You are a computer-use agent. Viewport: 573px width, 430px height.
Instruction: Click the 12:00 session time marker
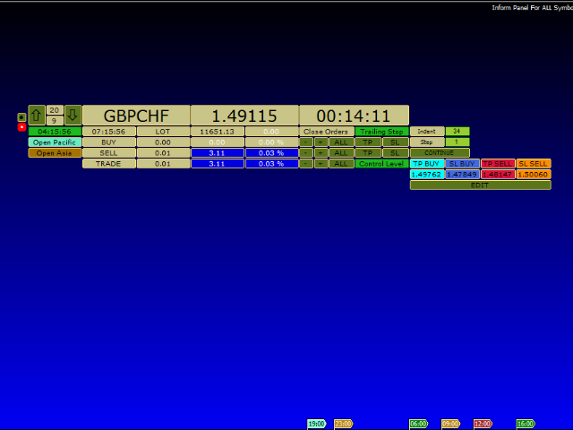pyautogui.click(x=483, y=424)
